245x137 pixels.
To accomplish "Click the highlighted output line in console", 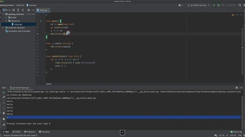I will click(124, 117).
